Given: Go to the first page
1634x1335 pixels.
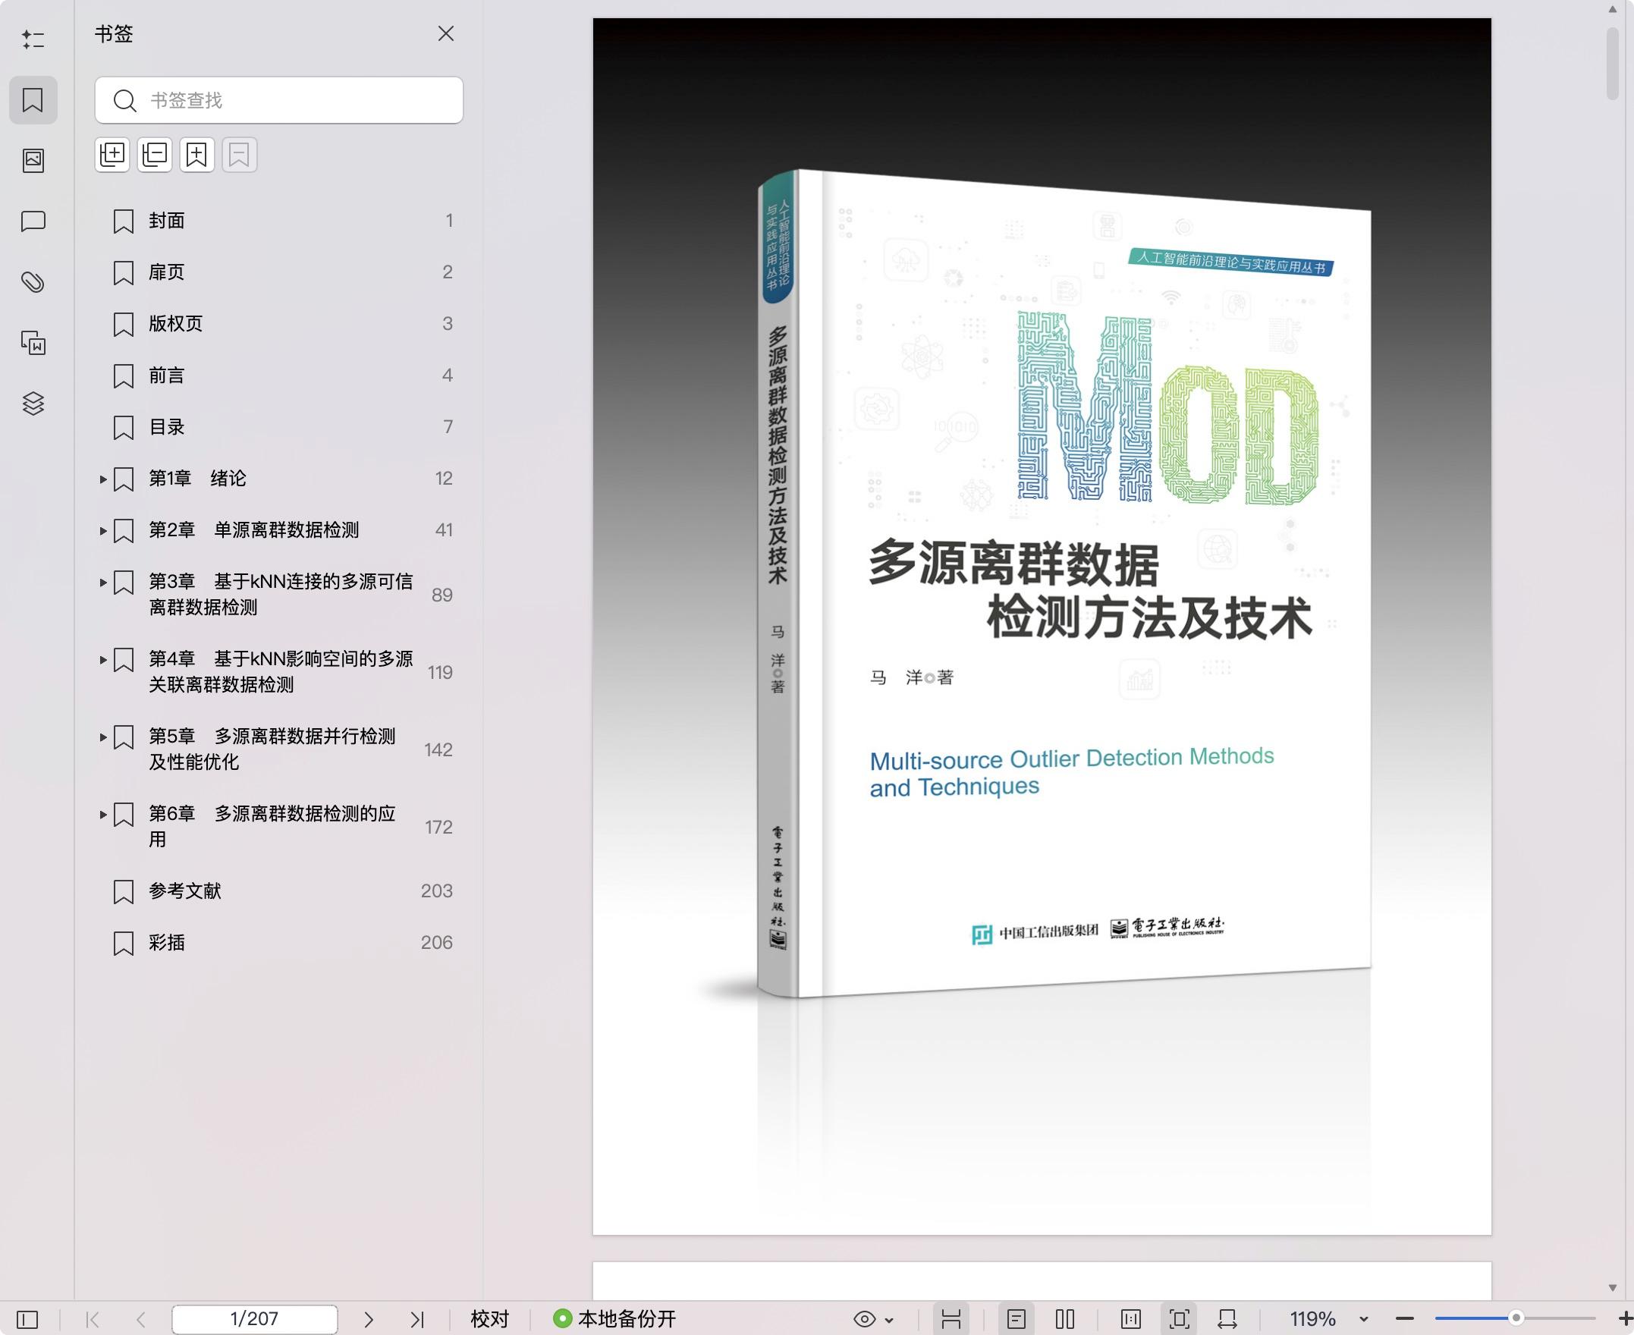Looking at the screenshot, I should click(93, 1320).
